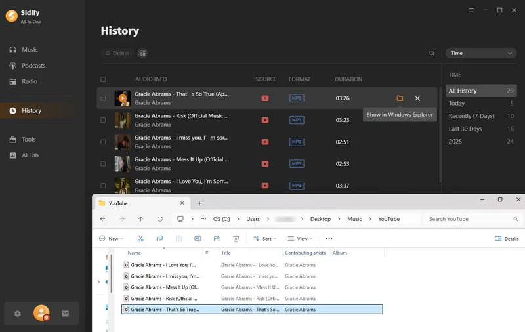
Task: Click the This PC monitor icon in address bar
Action: pyautogui.click(x=180, y=219)
